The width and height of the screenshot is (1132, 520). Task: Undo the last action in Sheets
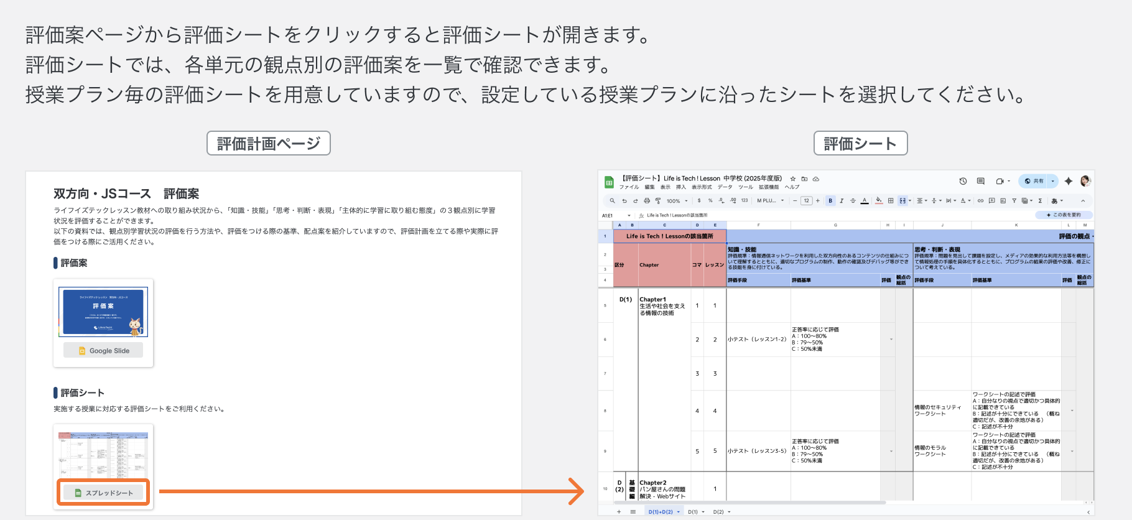624,200
